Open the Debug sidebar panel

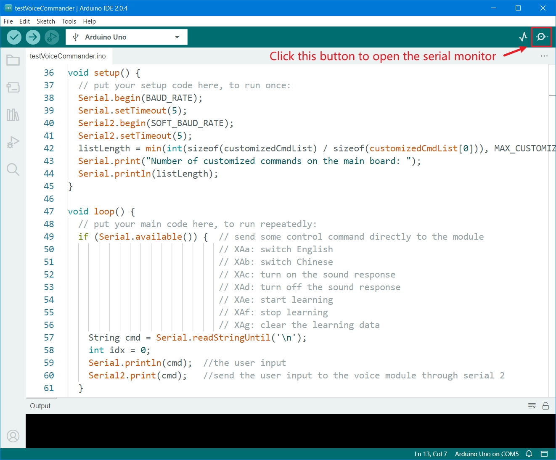tap(13, 142)
